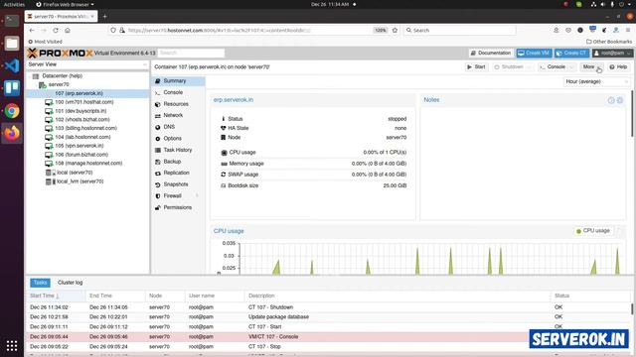This screenshot has height=357, width=636.
Task: Open Task History section
Action: pos(179,150)
